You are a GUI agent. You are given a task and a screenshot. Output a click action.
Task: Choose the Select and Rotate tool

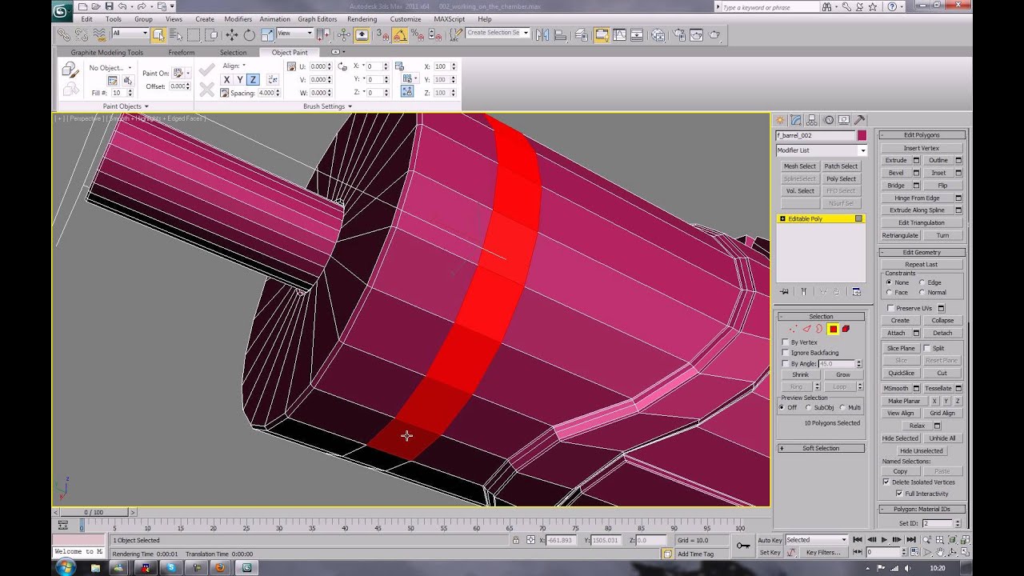249,34
